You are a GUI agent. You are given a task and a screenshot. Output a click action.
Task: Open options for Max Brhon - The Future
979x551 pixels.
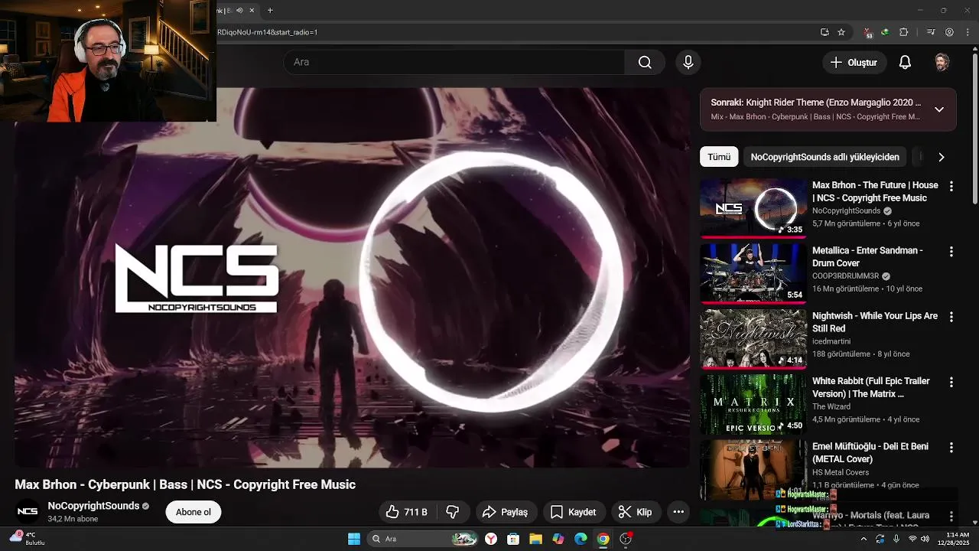tap(951, 186)
